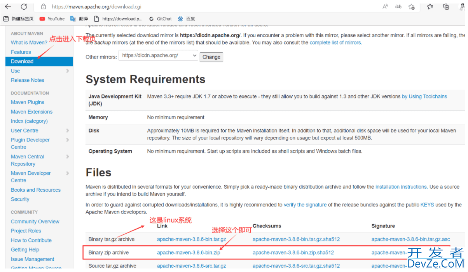468x272 pixels.
Task: Open Security sidebar link
Action: click(x=20, y=199)
